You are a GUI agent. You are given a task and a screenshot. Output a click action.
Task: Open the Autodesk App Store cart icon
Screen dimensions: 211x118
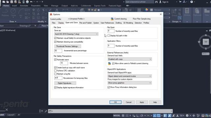180,2
